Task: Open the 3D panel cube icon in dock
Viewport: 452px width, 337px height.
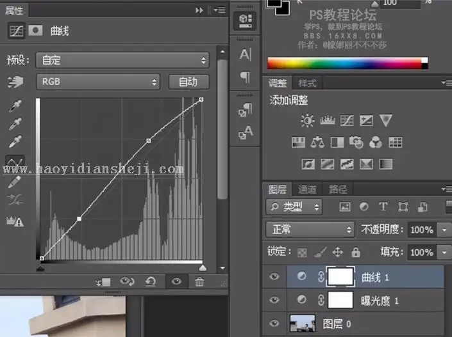Action: [x=245, y=20]
